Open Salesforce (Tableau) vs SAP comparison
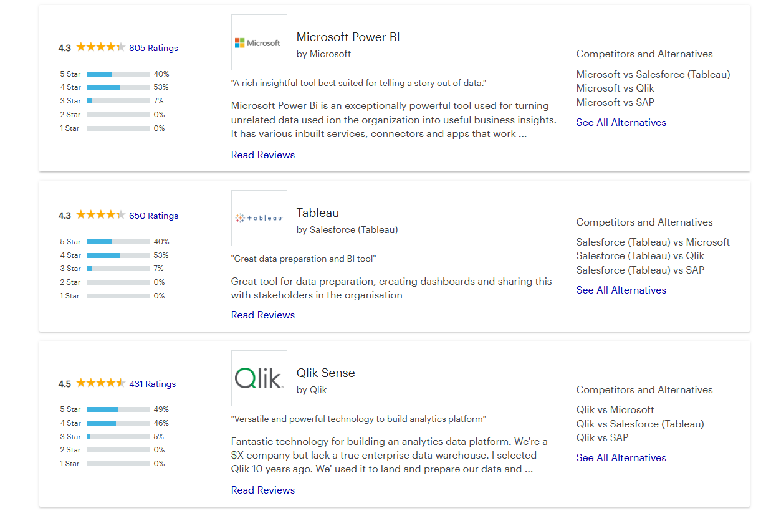This screenshot has height=511, width=761. coord(640,270)
